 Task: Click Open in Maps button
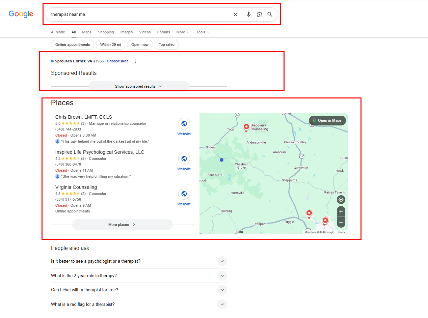point(327,120)
